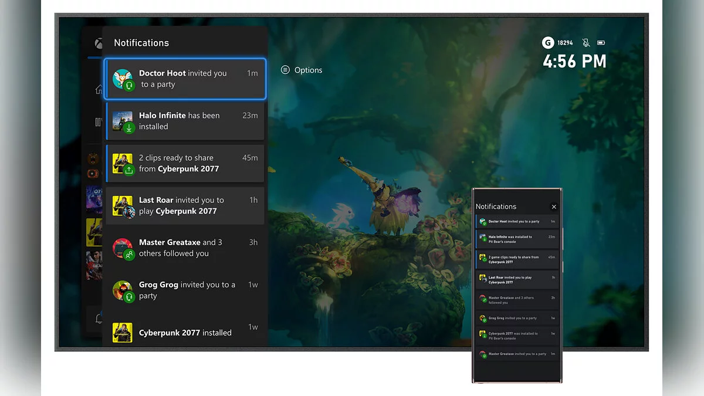Open the library icon below the Home icon
The height and width of the screenshot is (396, 704).
99,122
